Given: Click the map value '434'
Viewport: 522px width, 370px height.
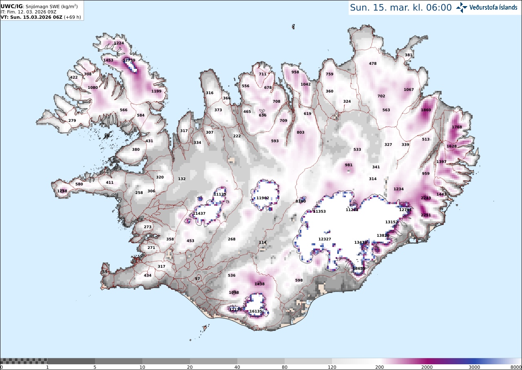Looking at the screenshot, I should click(x=148, y=275).
